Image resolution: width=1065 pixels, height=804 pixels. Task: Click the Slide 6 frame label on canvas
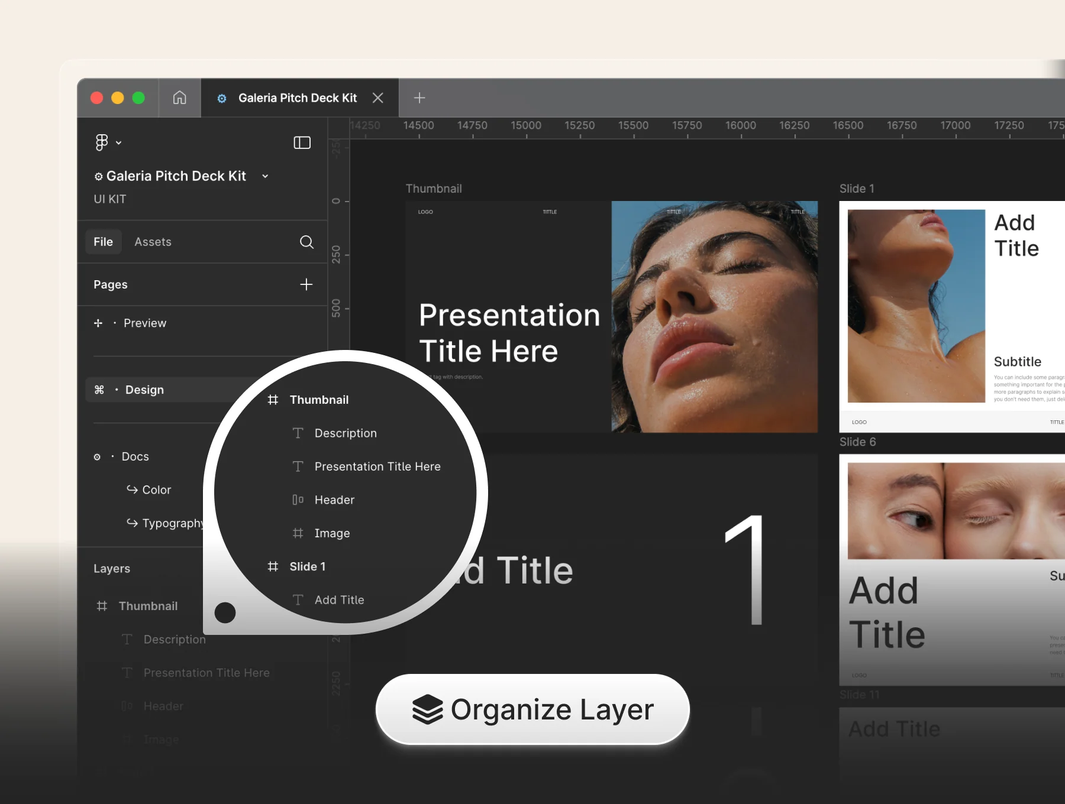pyautogui.click(x=857, y=442)
